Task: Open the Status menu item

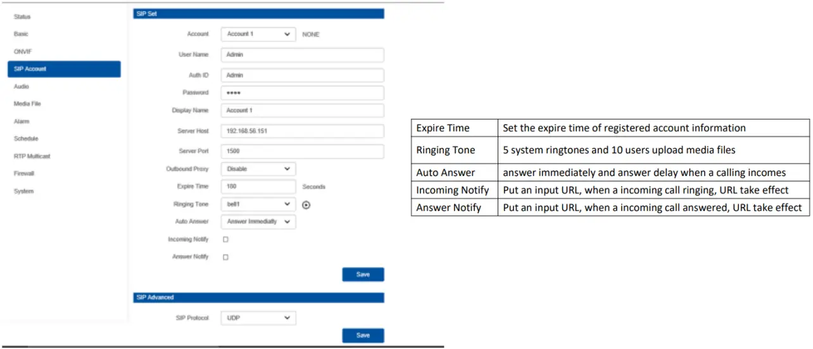Action: (22, 16)
